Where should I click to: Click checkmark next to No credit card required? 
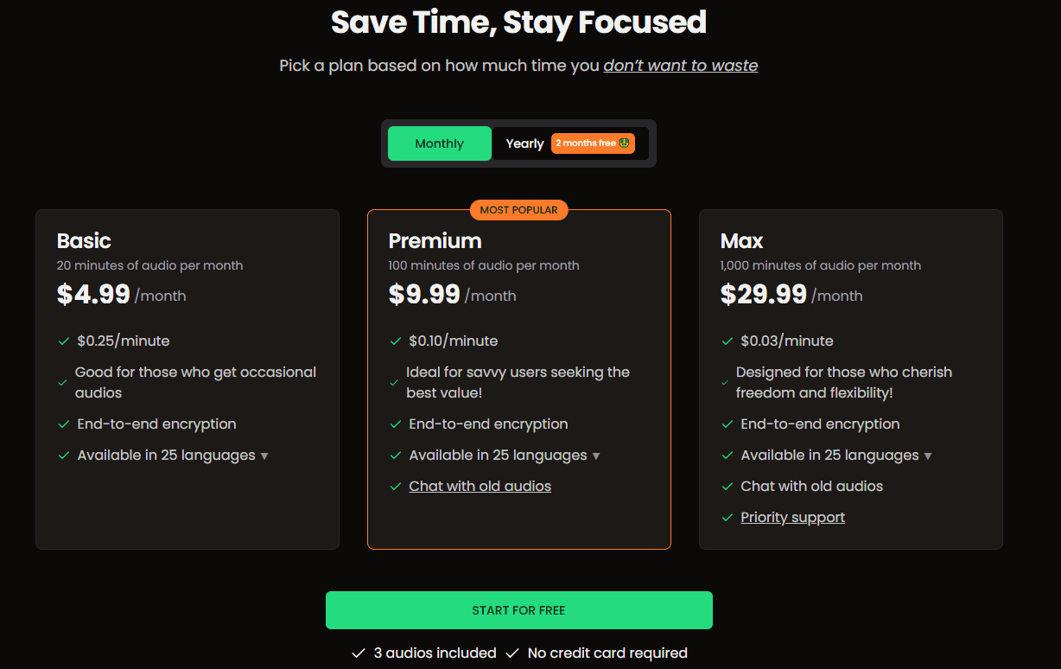click(x=512, y=653)
